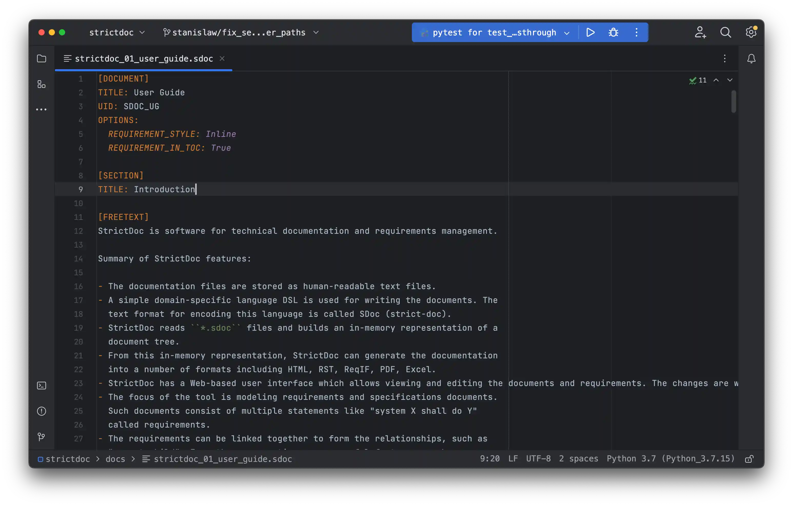Image resolution: width=793 pixels, height=506 pixels.
Task: Click the editor vertical scrollbar thumb
Action: click(733, 102)
